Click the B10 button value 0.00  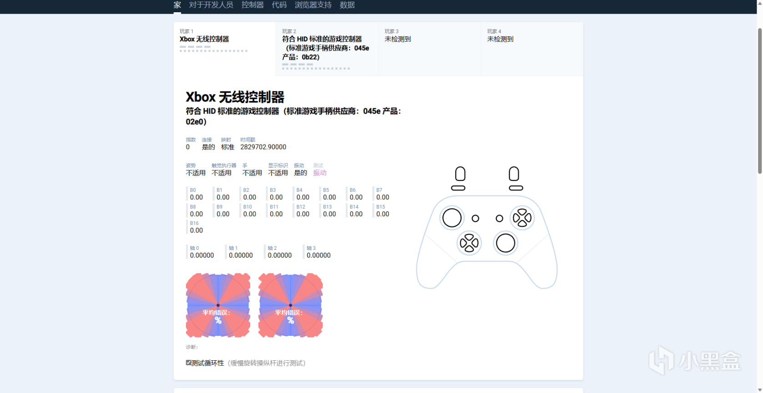[x=250, y=214]
